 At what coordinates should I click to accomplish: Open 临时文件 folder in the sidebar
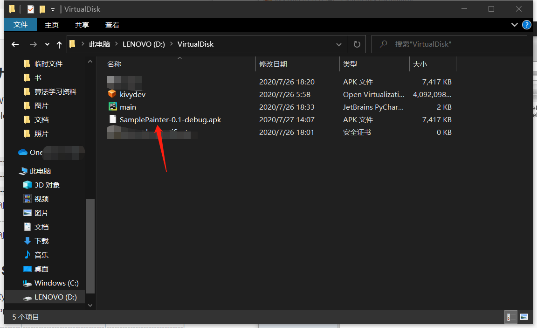(48, 63)
